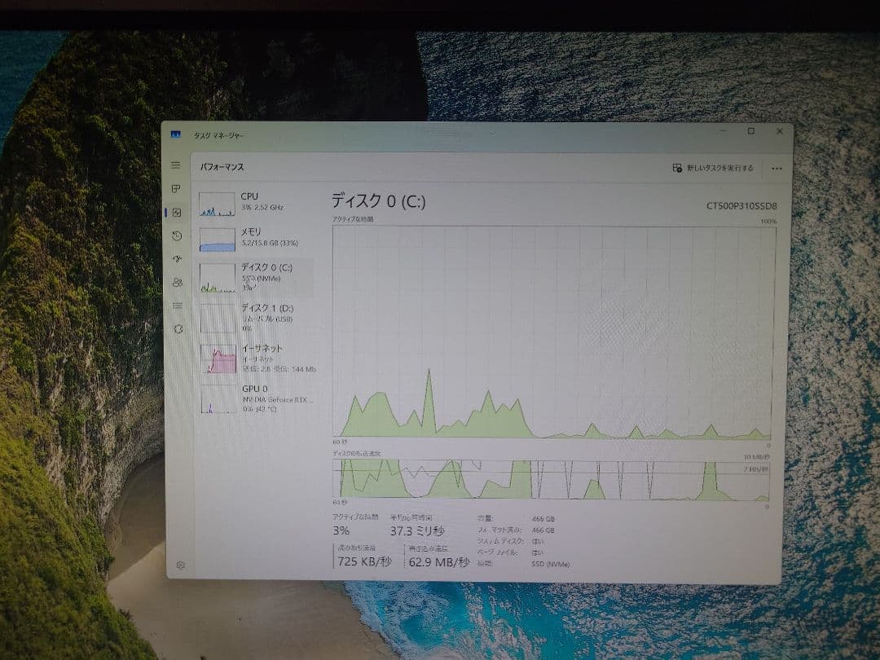Open the App history view
The height and width of the screenshot is (660, 880).
point(177,235)
